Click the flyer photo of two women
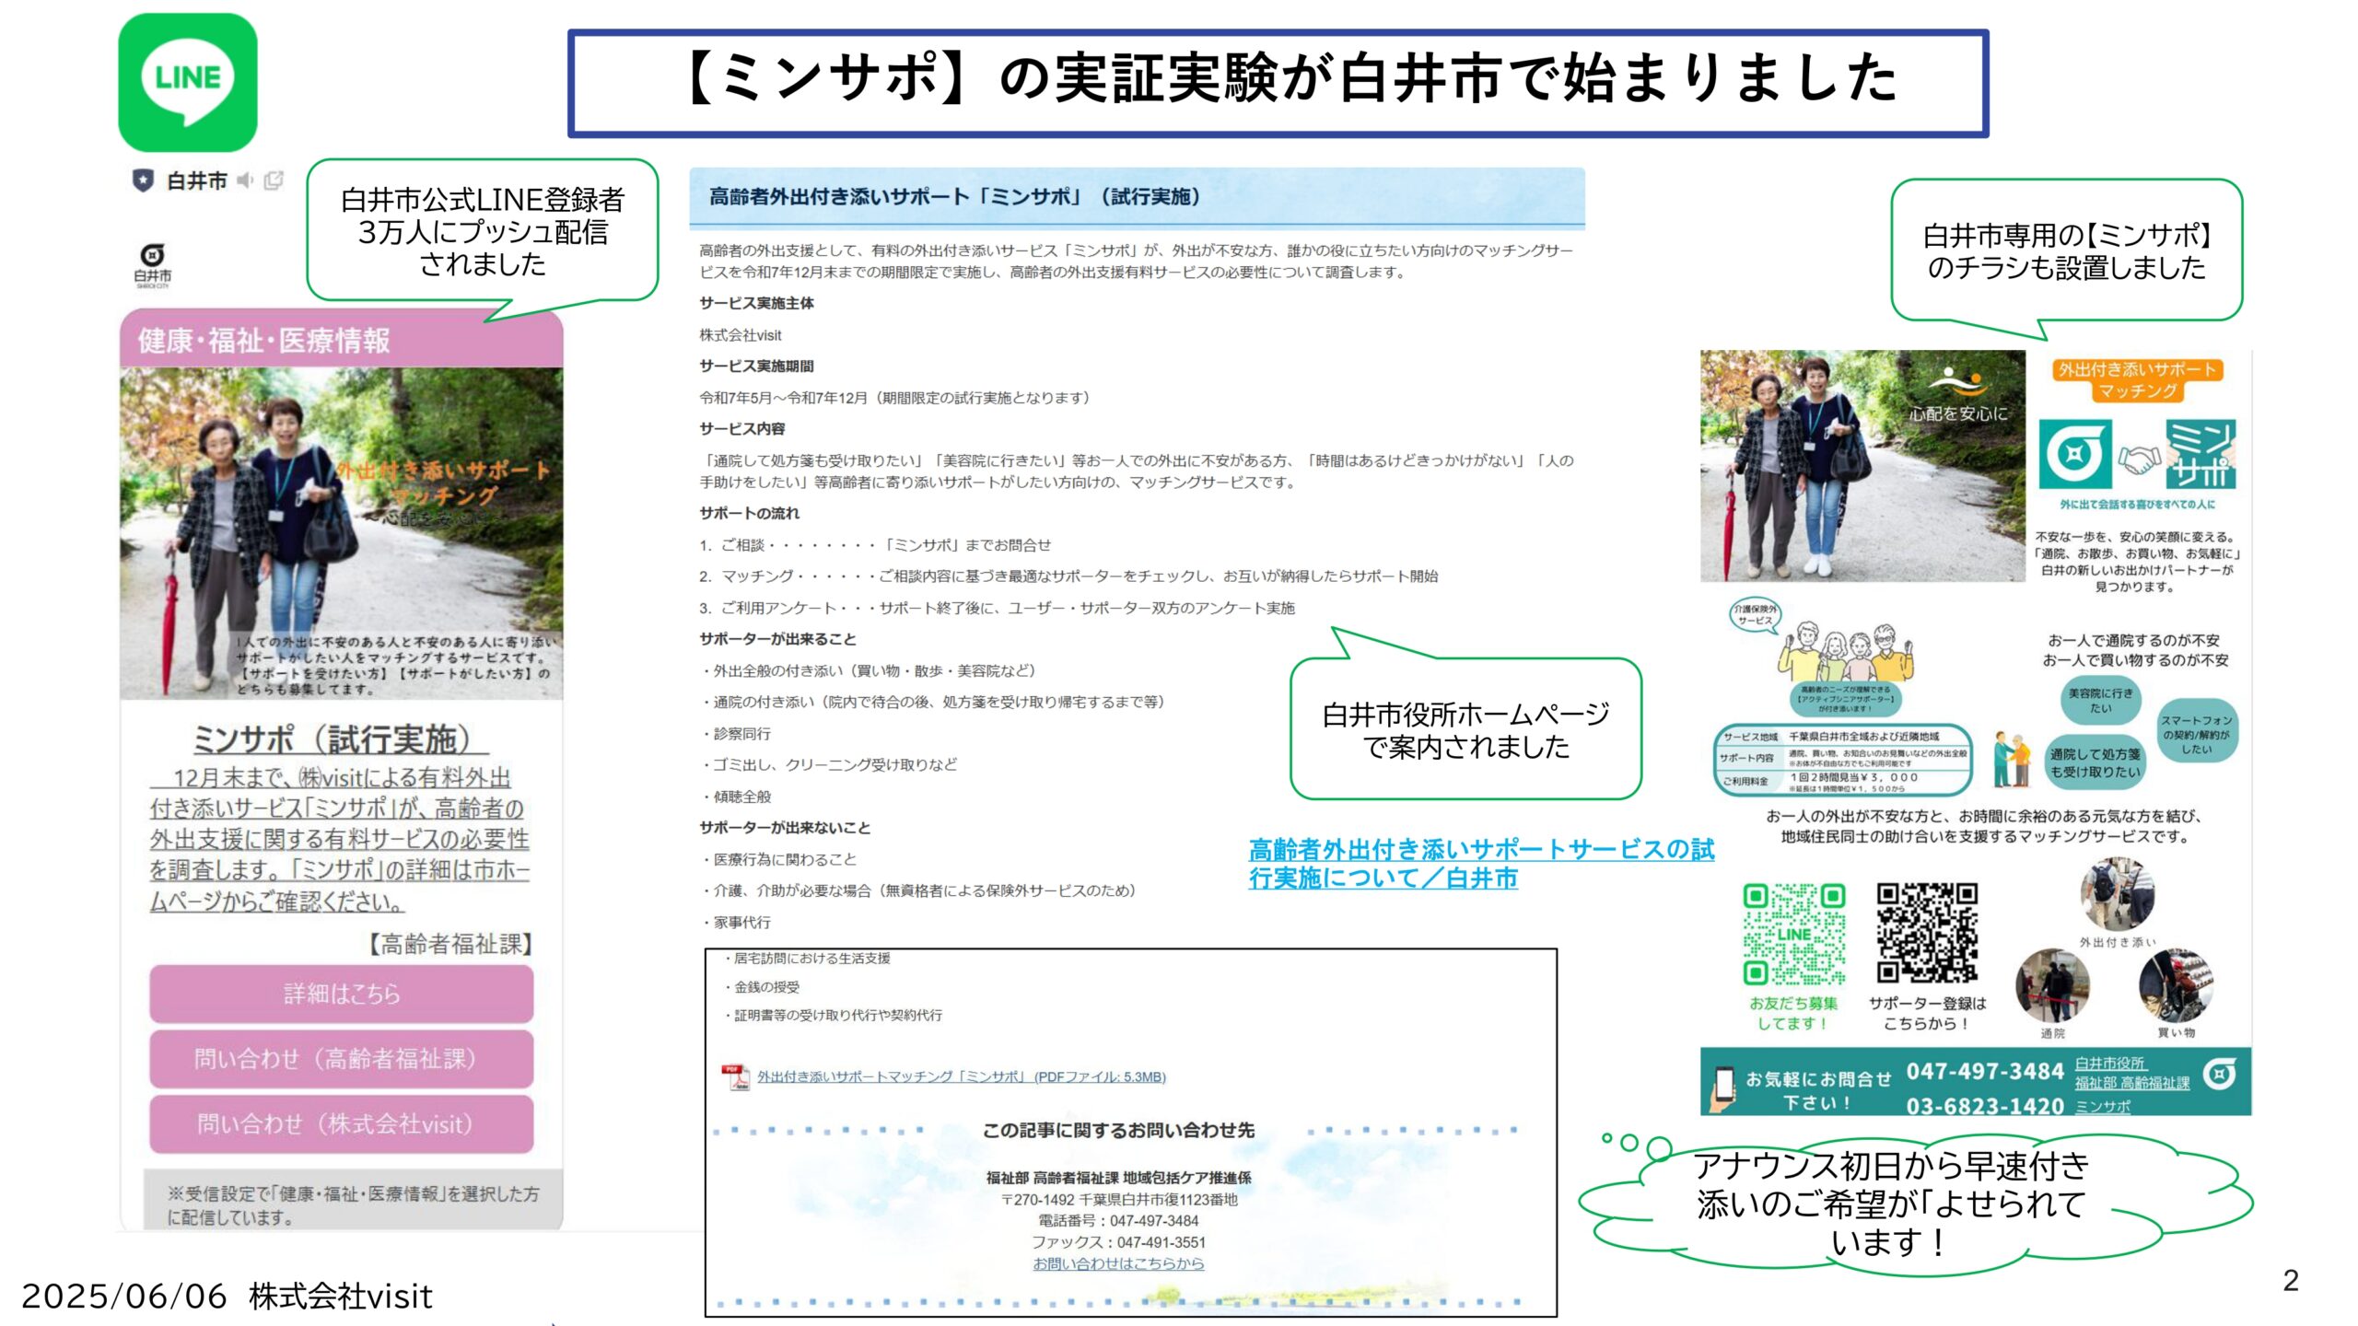 pos(1862,466)
